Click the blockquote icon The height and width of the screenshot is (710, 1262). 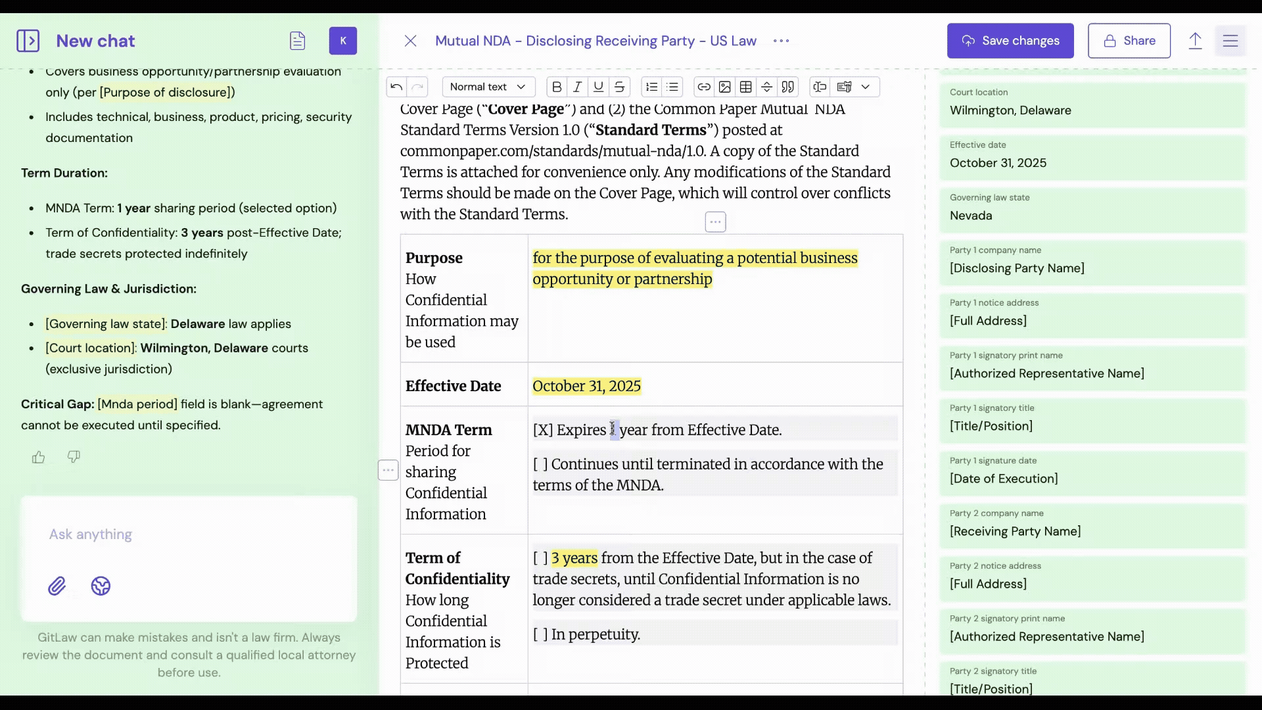pyautogui.click(x=787, y=87)
